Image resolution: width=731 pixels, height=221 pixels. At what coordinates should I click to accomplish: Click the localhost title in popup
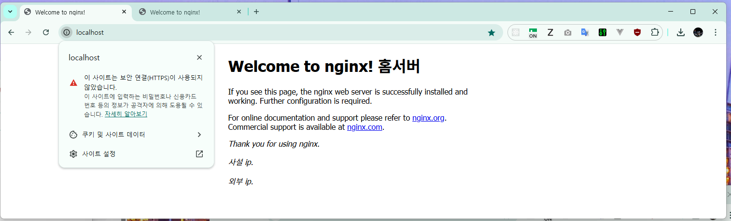(x=84, y=57)
